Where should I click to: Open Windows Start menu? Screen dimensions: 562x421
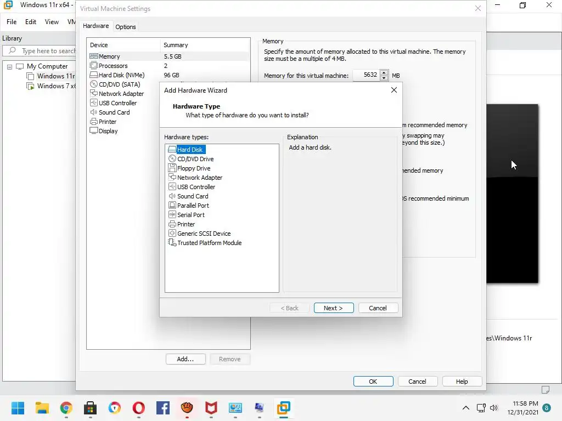pyautogui.click(x=18, y=408)
